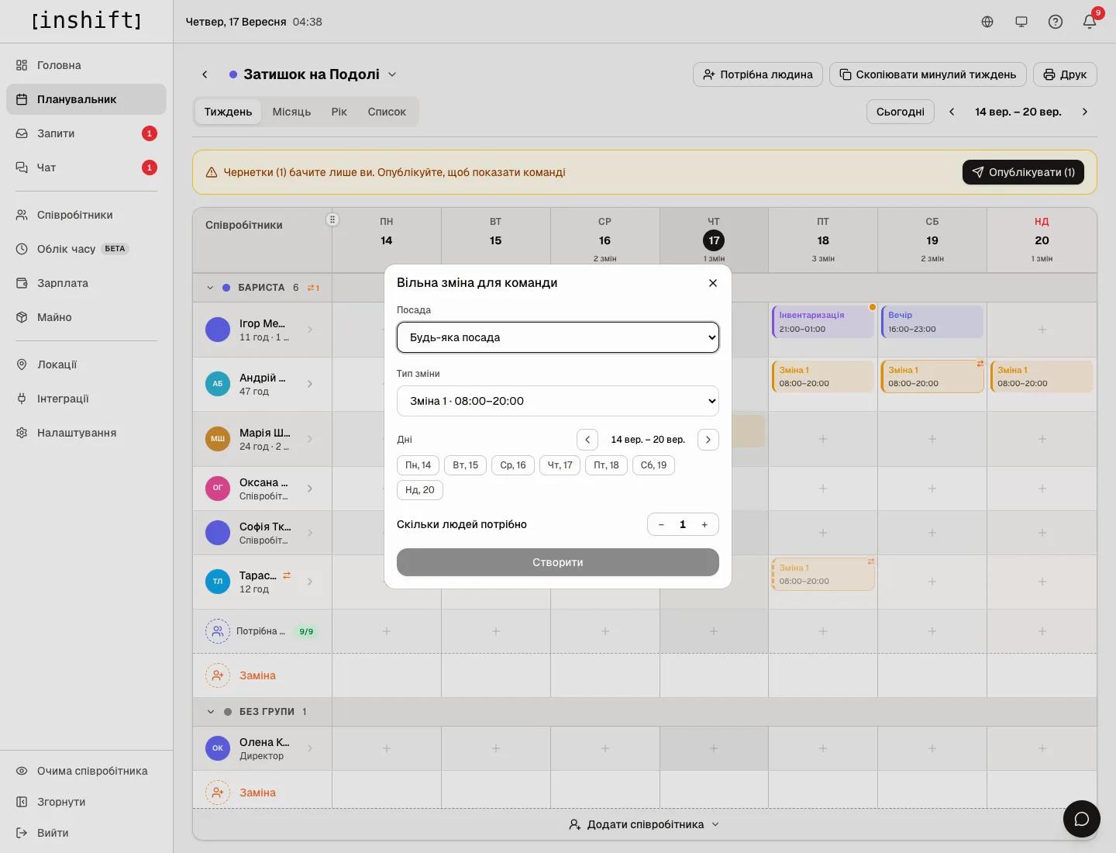Viewport: 1116px width, 853px height.
Task: Toggle day Ср, 16 in dialog
Action: [513, 465]
